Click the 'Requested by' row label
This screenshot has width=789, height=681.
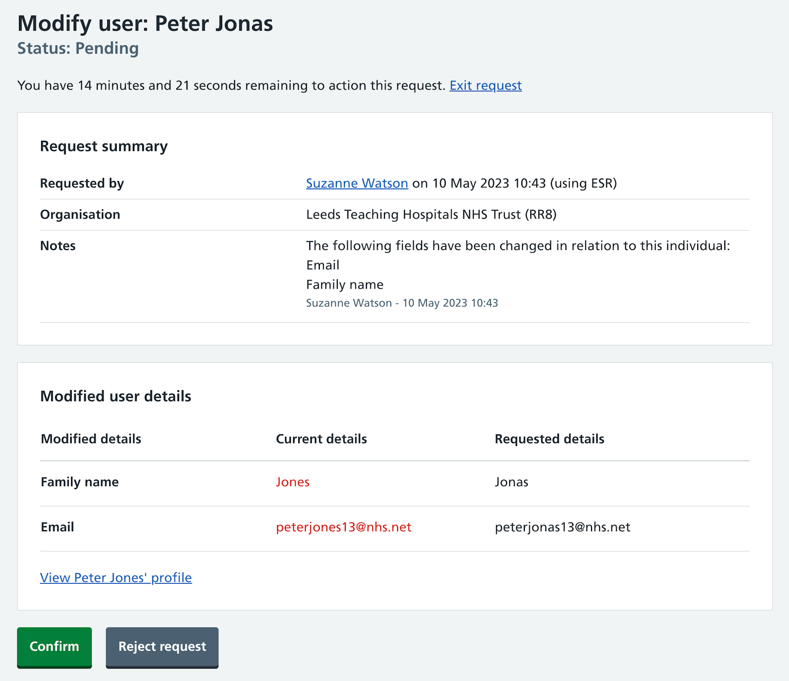click(82, 183)
